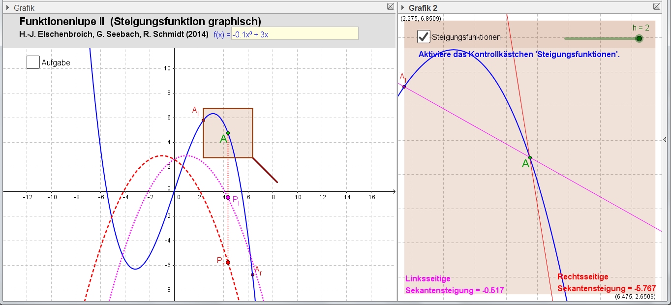Select green point A in left graph
The image size is (671, 305).
(228, 133)
